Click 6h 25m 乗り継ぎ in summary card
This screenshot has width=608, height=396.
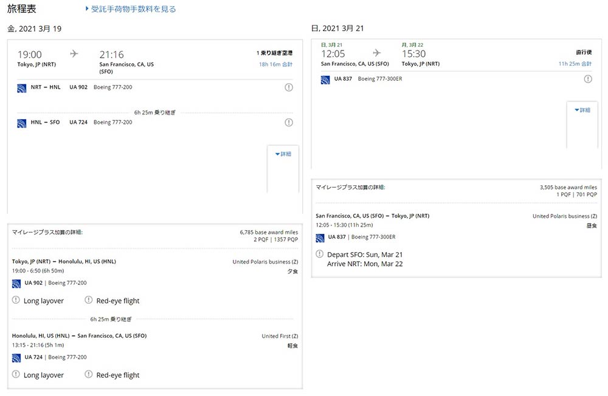tap(154, 113)
